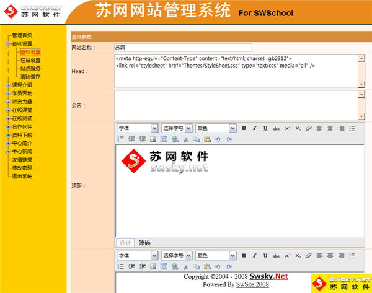The image size is (372, 293).
Task: Click insert table icon in 顶部 editor
Action: click(164, 139)
